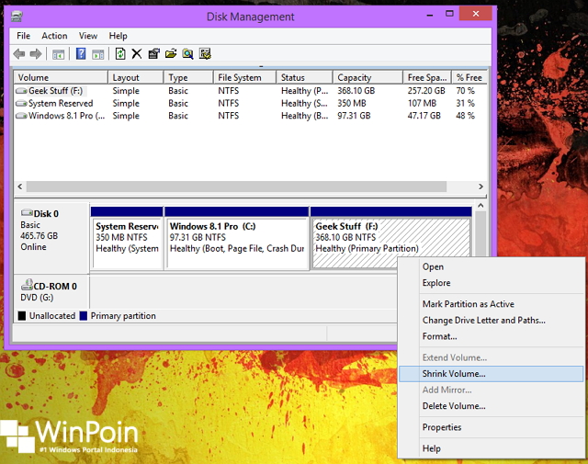Click the 'DVD (G:)' label
Image resolution: width=588 pixels, height=464 pixels.
pyautogui.click(x=37, y=298)
